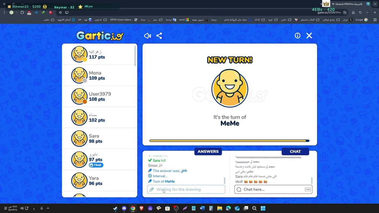Bookmark this page with the star icon
The image size is (379, 213).
(60, 12)
